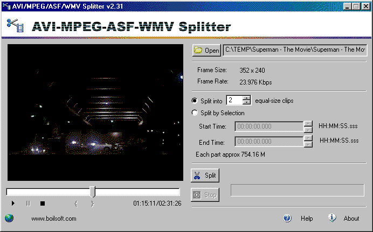The image size is (373, 232).
Task: Pause the video playback
Action: click(x=28, y=203)
